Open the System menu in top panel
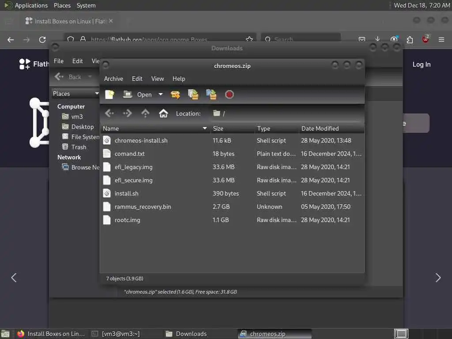The width and height of the screenshot is (452, 339). coord(86,5)
